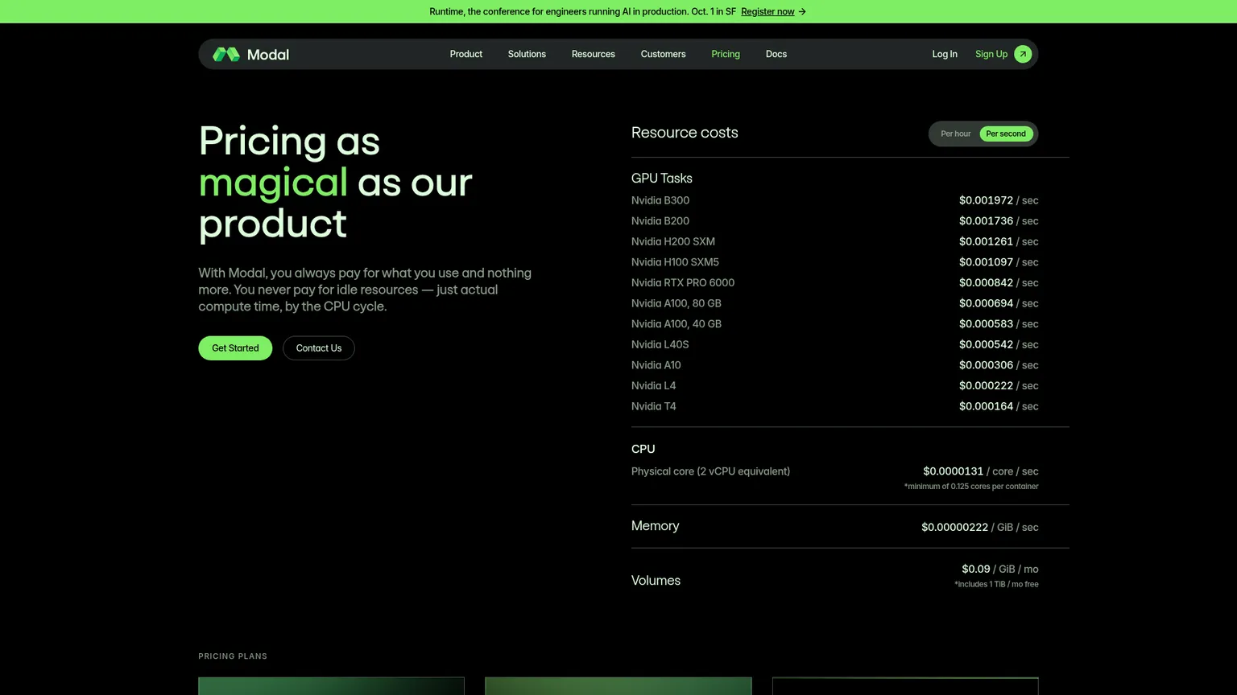Viewport: 1237px width, 695px height.
Task: Open the Resources navigation menu
Action: (594, 54)
